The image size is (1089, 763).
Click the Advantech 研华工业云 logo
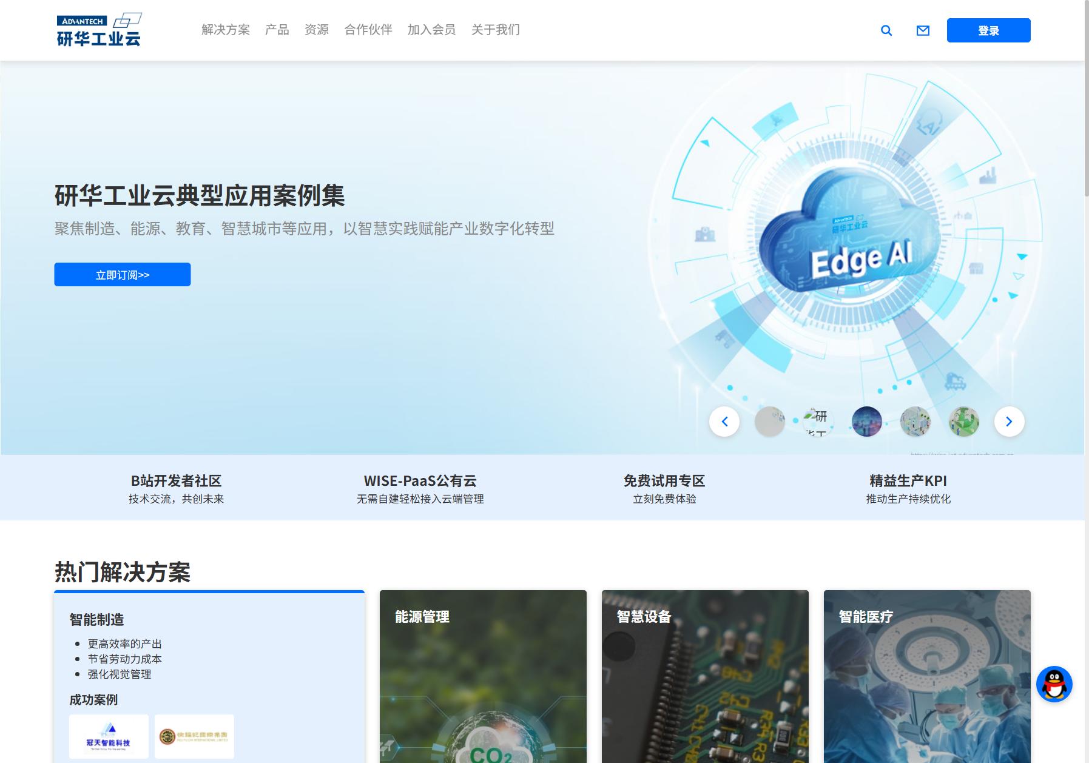click(x=99, y=30)
